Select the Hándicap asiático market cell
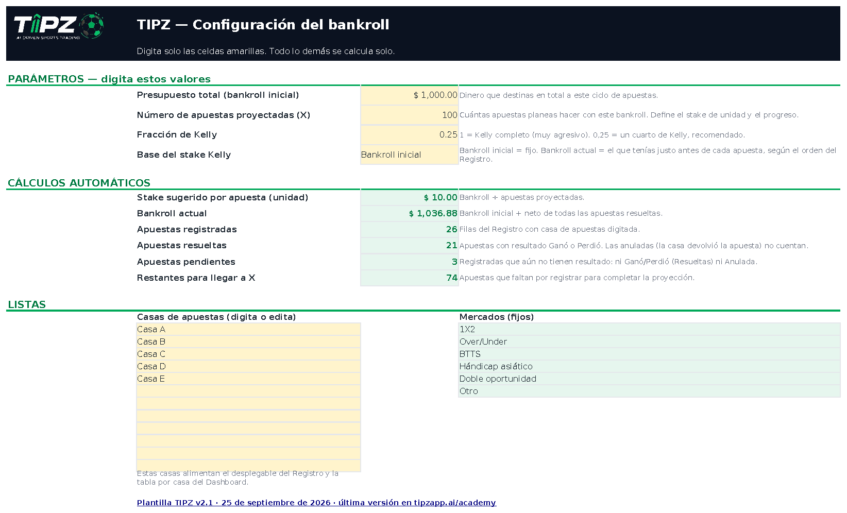Image resolution: width=847 pixels, height=513 pixels. click(x=649, y=366)
